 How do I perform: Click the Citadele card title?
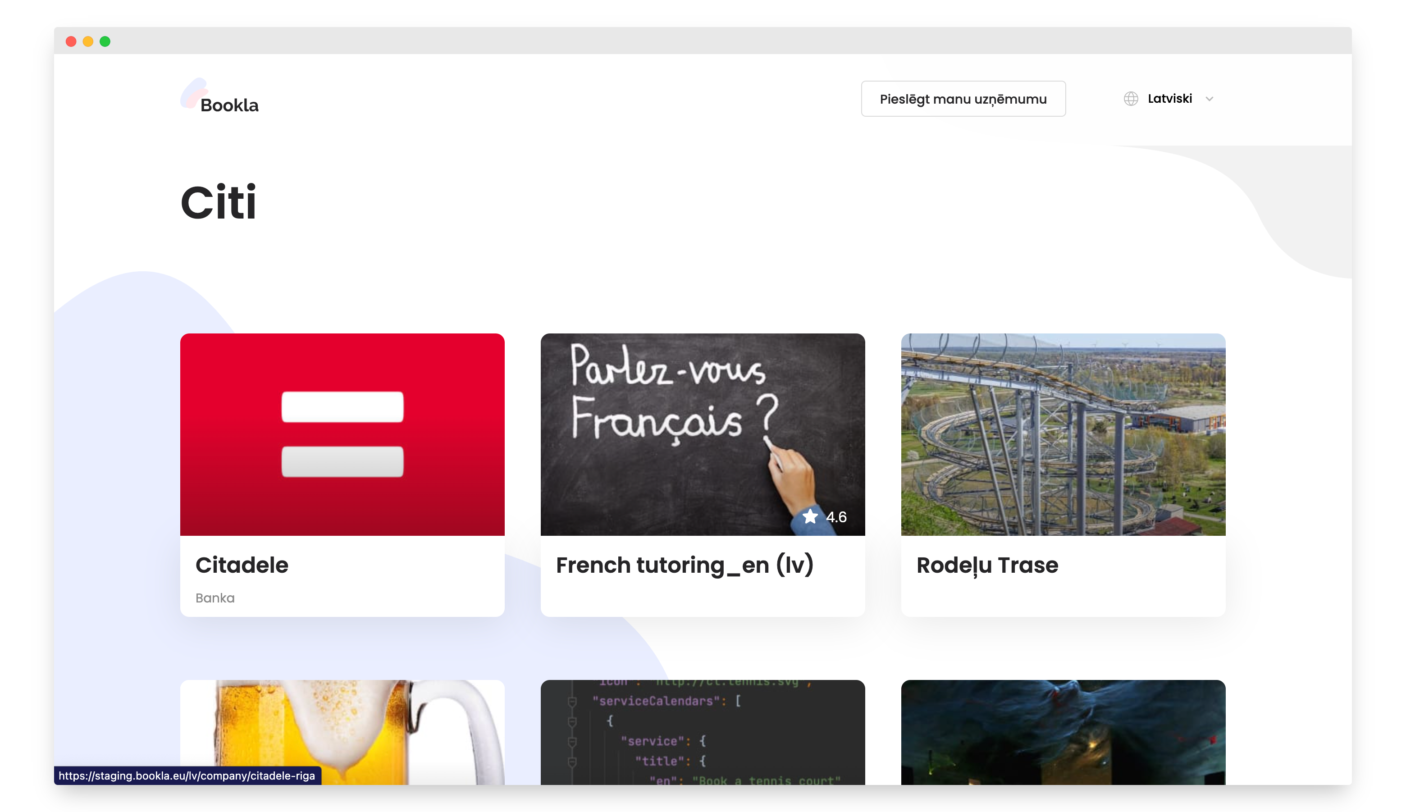pos(242,565)
